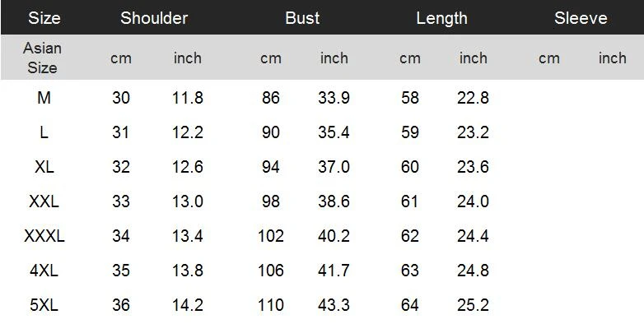Select bust value 102 cm for XXXL

[x=271, y=236]
